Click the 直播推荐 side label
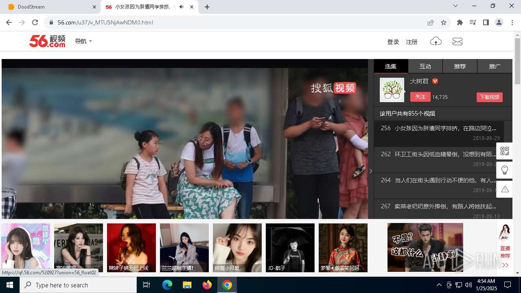This screenshot has height=293, width=521. (x=505, y=252)
